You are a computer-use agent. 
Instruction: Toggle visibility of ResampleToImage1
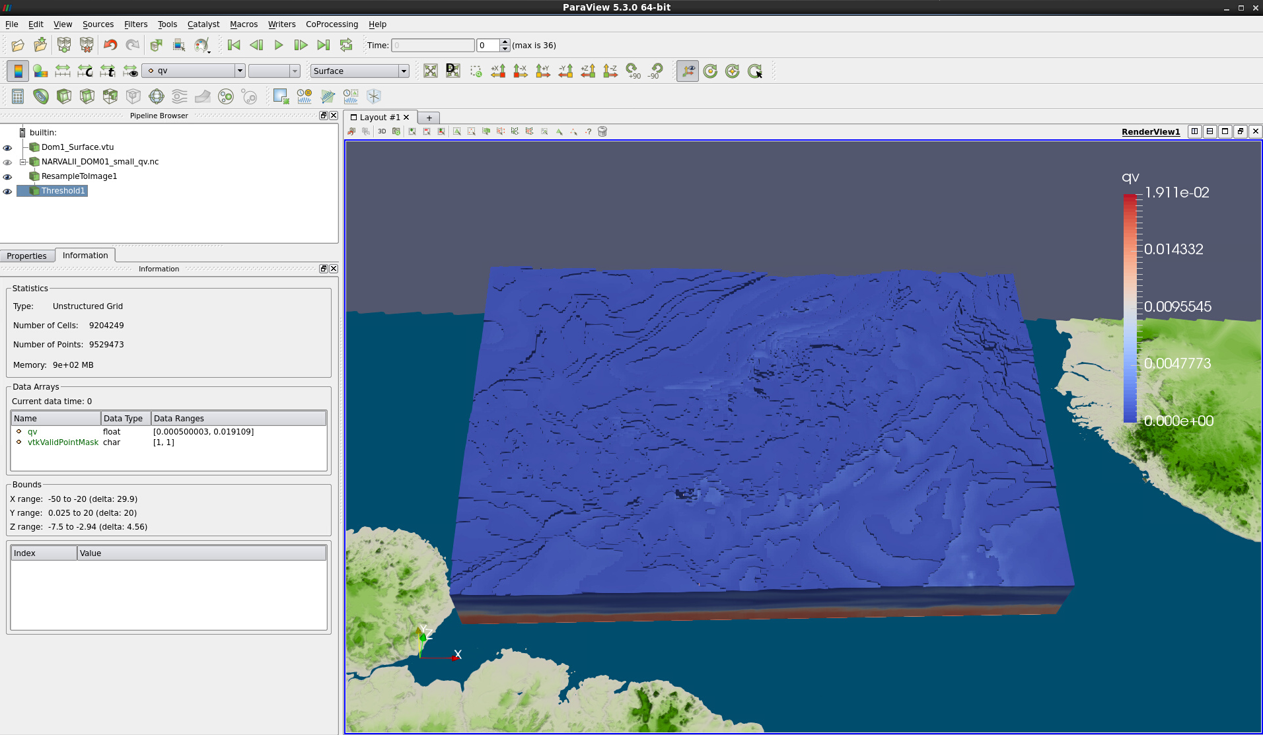7,177
